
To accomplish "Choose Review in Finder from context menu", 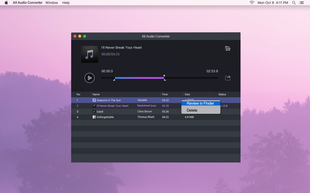I will [x=201, y=103].
